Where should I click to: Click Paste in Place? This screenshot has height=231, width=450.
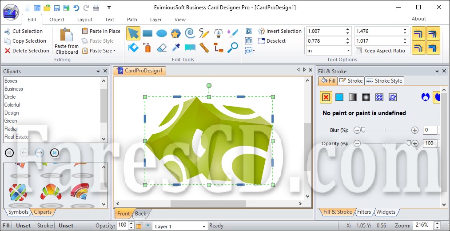[101, 31]
